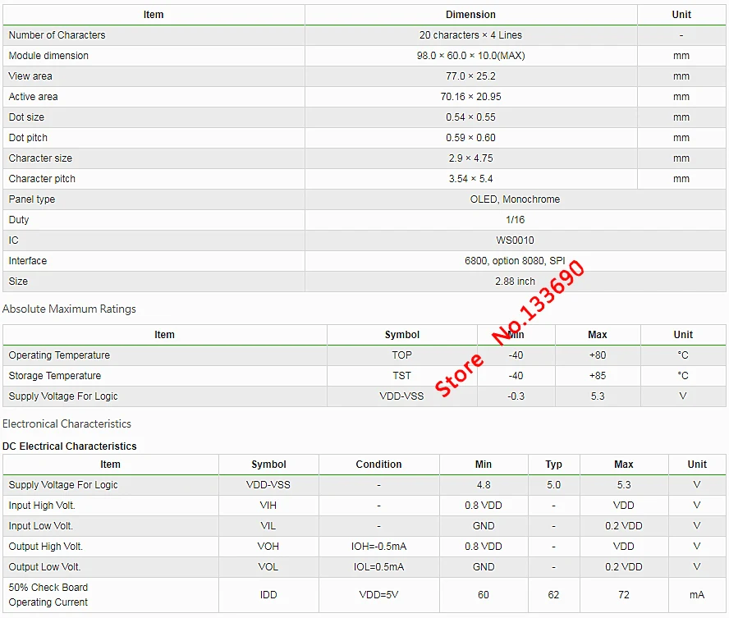Image resolution: width=729 pixels, height=618 pixels.
Task: Select the '50% Check Board Operating Current' label
Action: 48,595
